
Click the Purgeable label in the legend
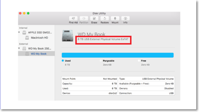click(x=109, y=61)
